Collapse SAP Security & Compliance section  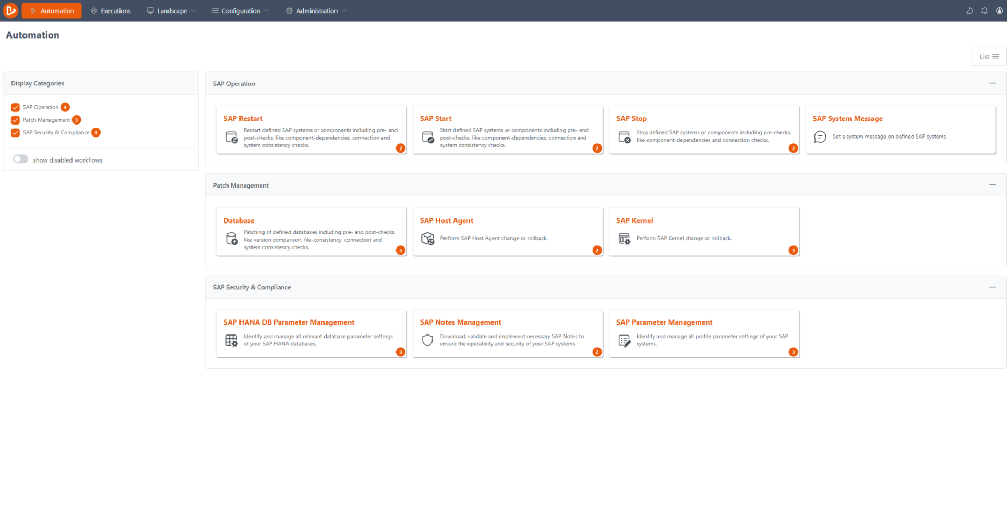coord(992,287)
